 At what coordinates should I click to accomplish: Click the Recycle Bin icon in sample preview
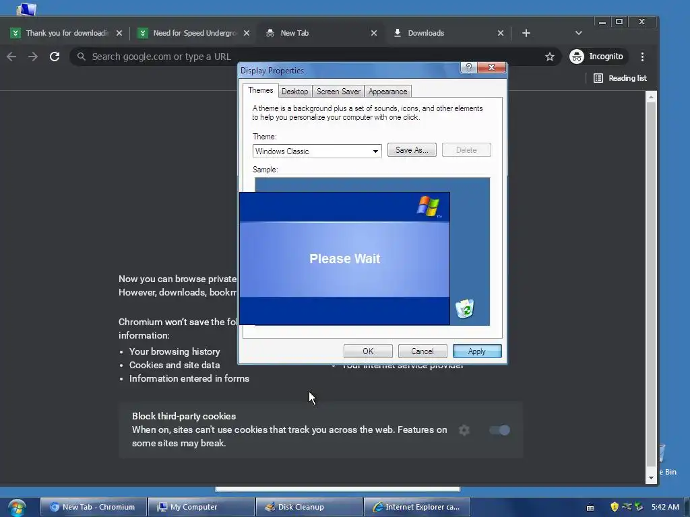click(465, 308)
